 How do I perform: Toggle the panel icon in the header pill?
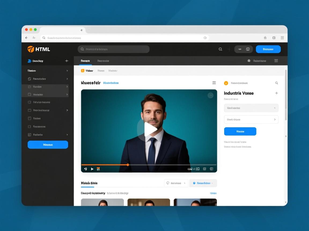point(248,49)
